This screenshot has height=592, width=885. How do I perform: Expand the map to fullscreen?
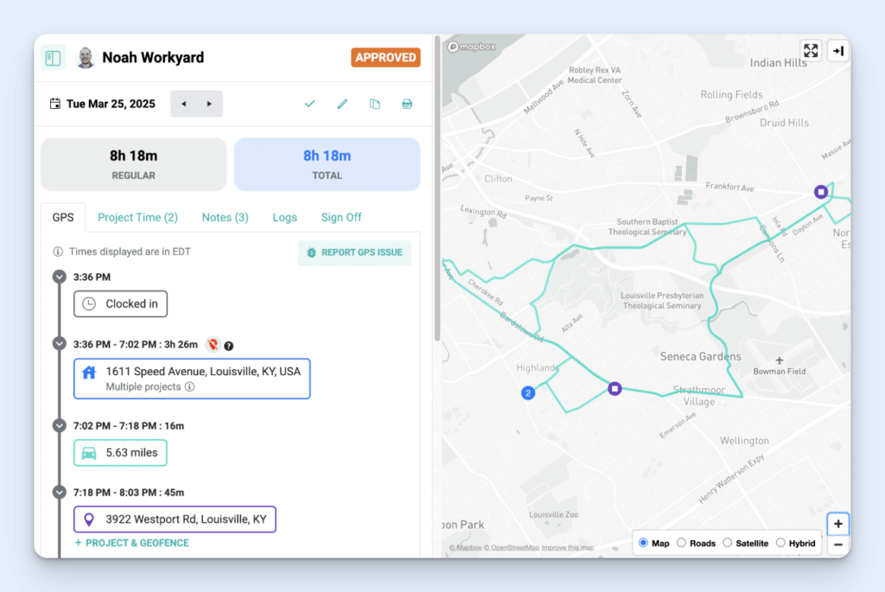pos(810,51)
